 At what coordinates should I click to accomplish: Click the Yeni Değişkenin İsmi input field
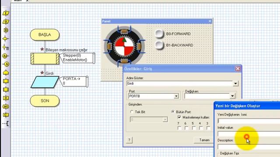(249, 121)
